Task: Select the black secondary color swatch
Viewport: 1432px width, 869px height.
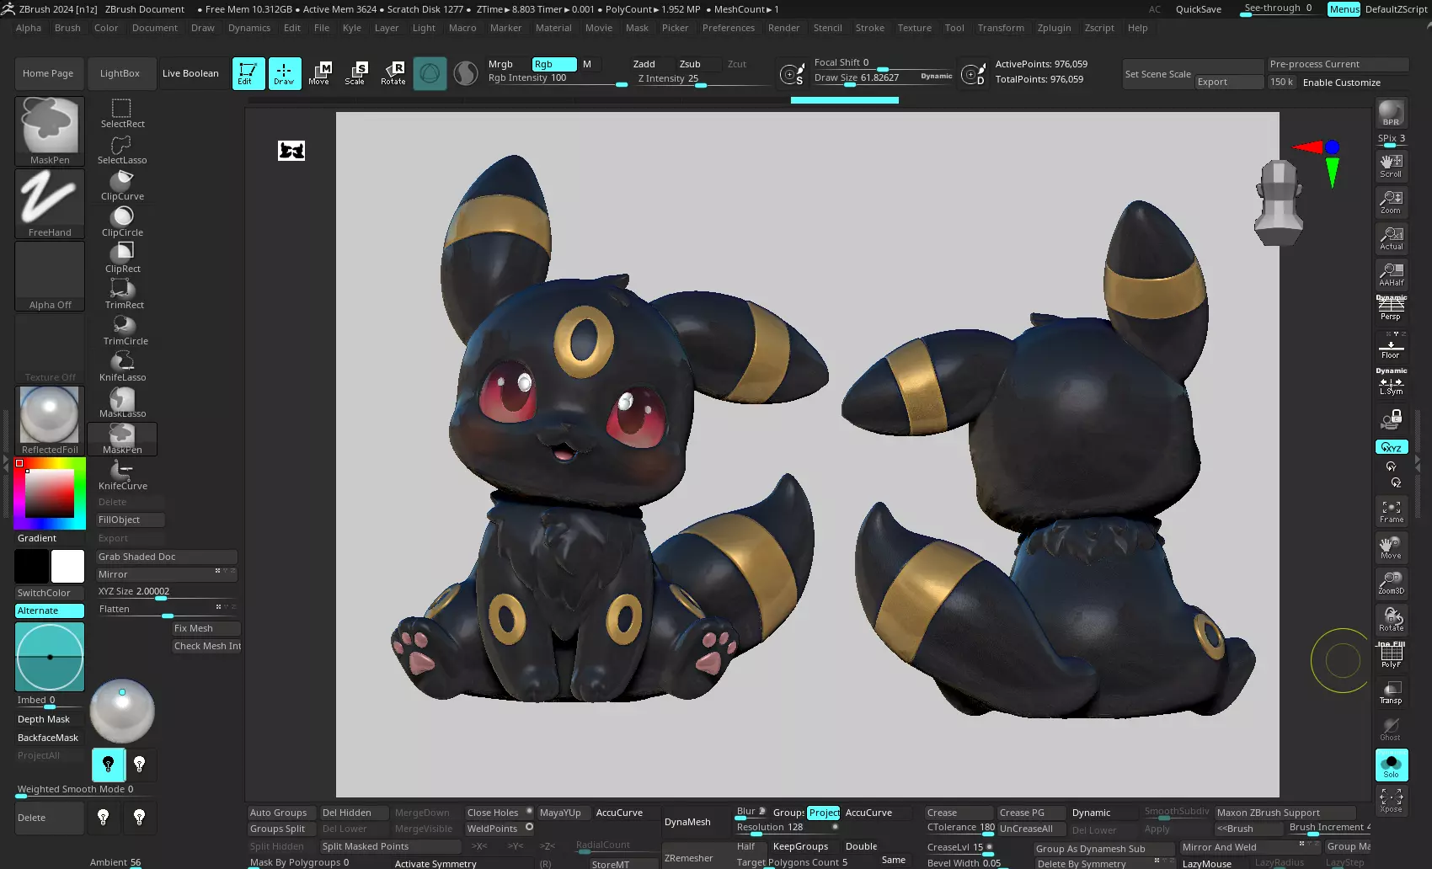Action: pos(32,567)
